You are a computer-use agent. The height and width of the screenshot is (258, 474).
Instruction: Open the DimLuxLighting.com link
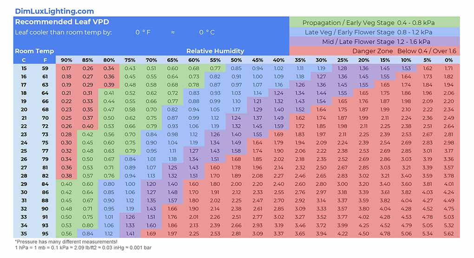coord(54,11)
